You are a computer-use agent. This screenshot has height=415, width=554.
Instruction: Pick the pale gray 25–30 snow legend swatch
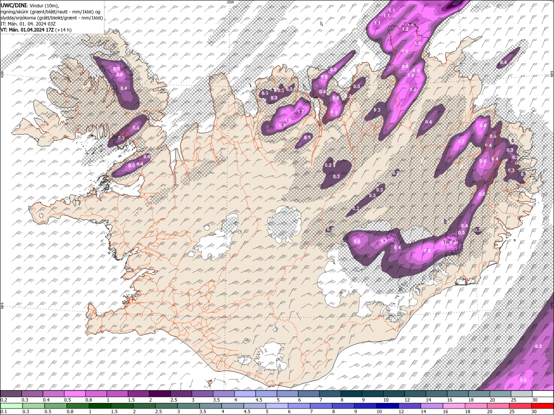coord(522,394)
